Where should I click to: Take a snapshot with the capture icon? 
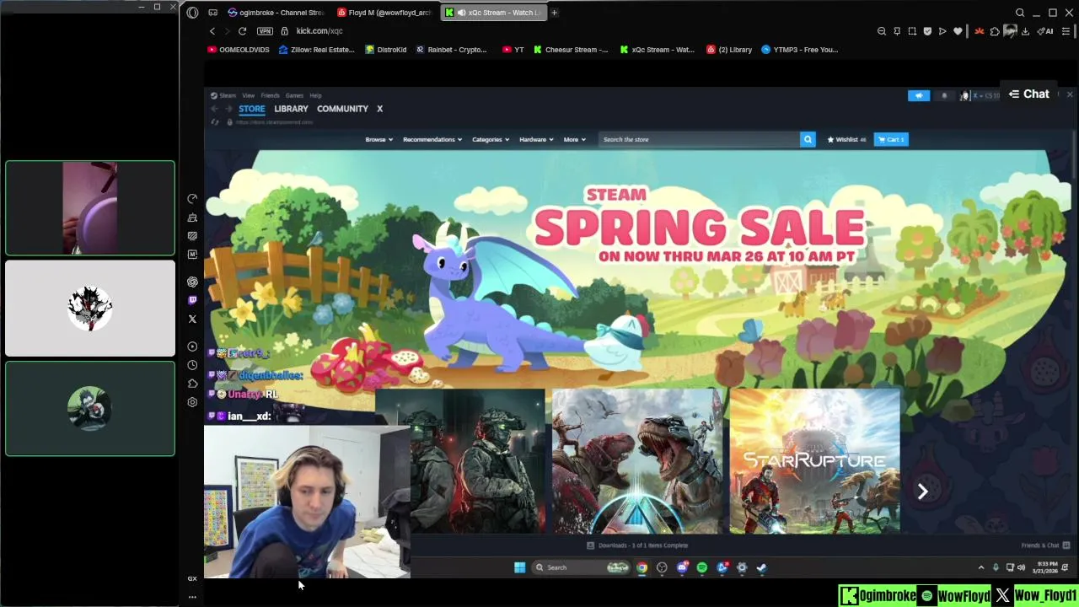point(912,31)
